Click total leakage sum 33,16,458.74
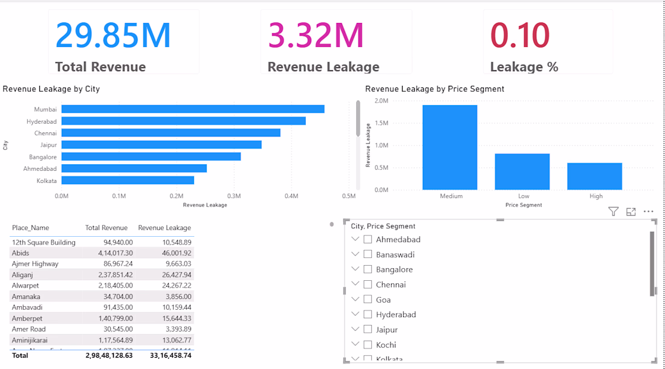Screen dimensions: 665x369 pyautogui.click(x=170, y=356)
